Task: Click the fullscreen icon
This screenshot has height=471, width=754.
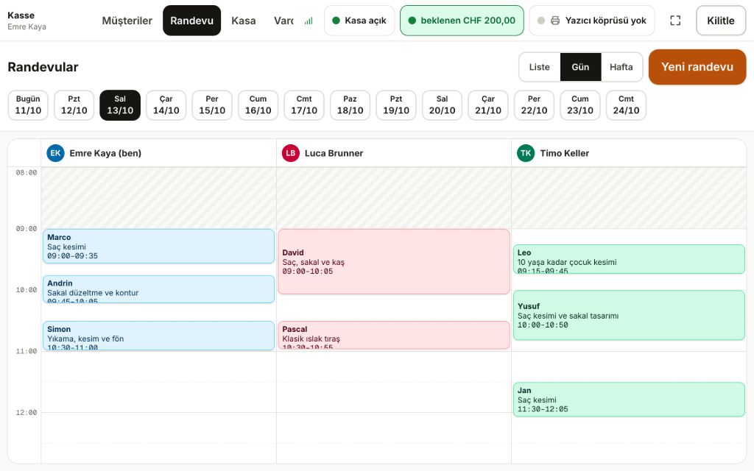Action: 675,21
